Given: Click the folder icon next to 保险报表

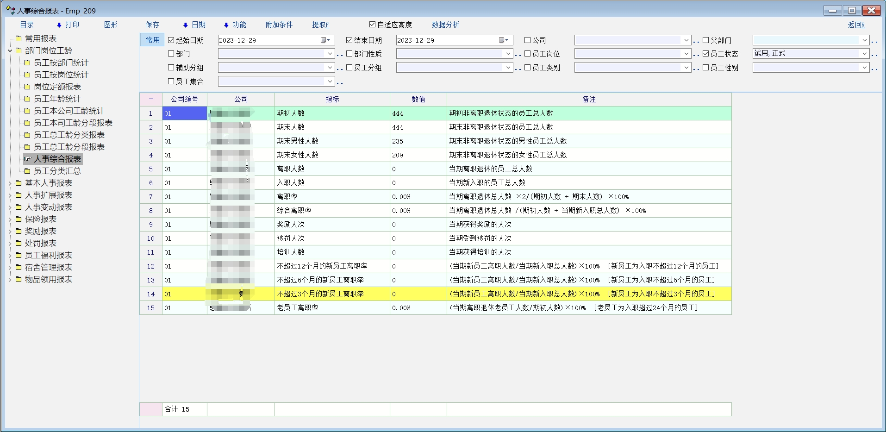Looking at the screenshot, I should [19, 219].
